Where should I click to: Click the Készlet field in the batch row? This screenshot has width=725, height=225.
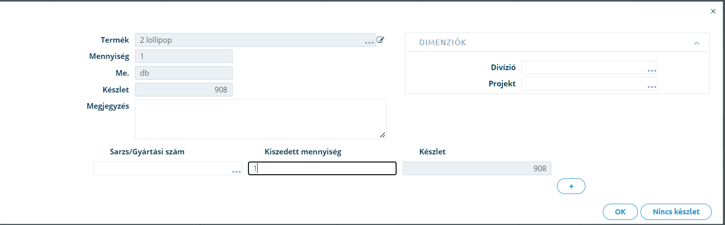[477, 169]
